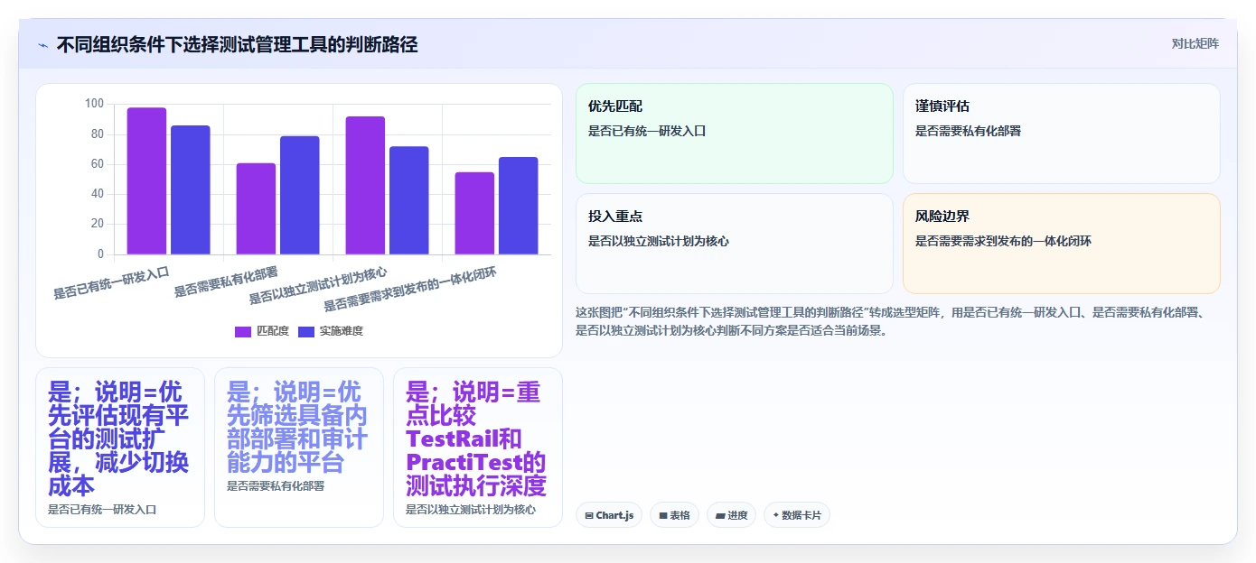
Task: Click the page title 不同组织条件下选择测试管理工具的判断路径
Action: 237,45
